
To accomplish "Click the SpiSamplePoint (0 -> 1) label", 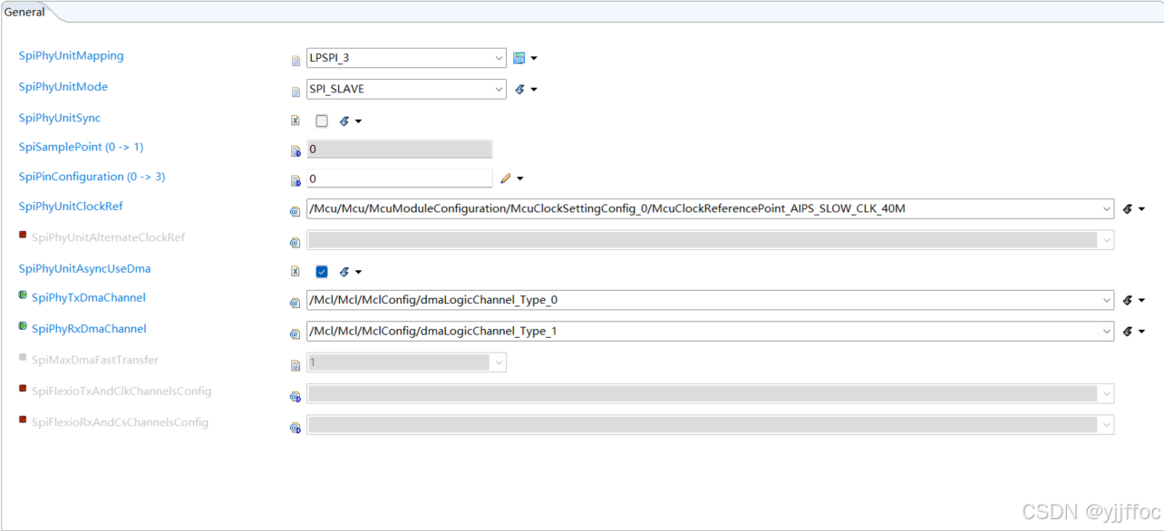I will [82, 147].
